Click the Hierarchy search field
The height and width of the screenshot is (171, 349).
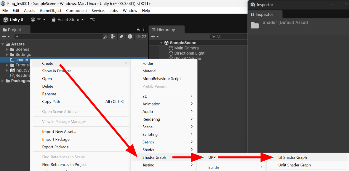click(x=229, y=36)
